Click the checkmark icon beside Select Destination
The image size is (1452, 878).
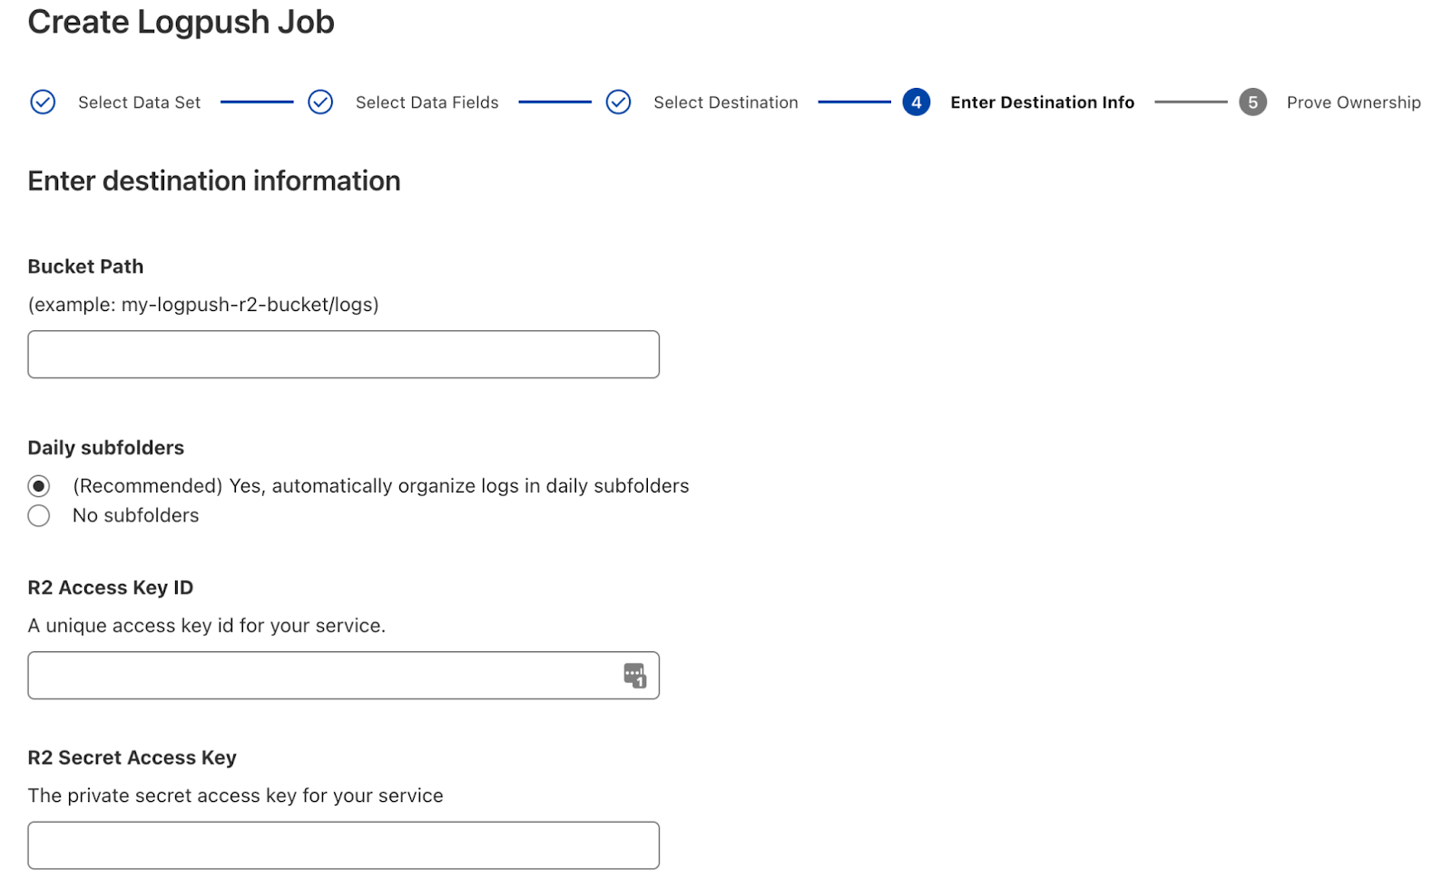(x=618, y=102)
